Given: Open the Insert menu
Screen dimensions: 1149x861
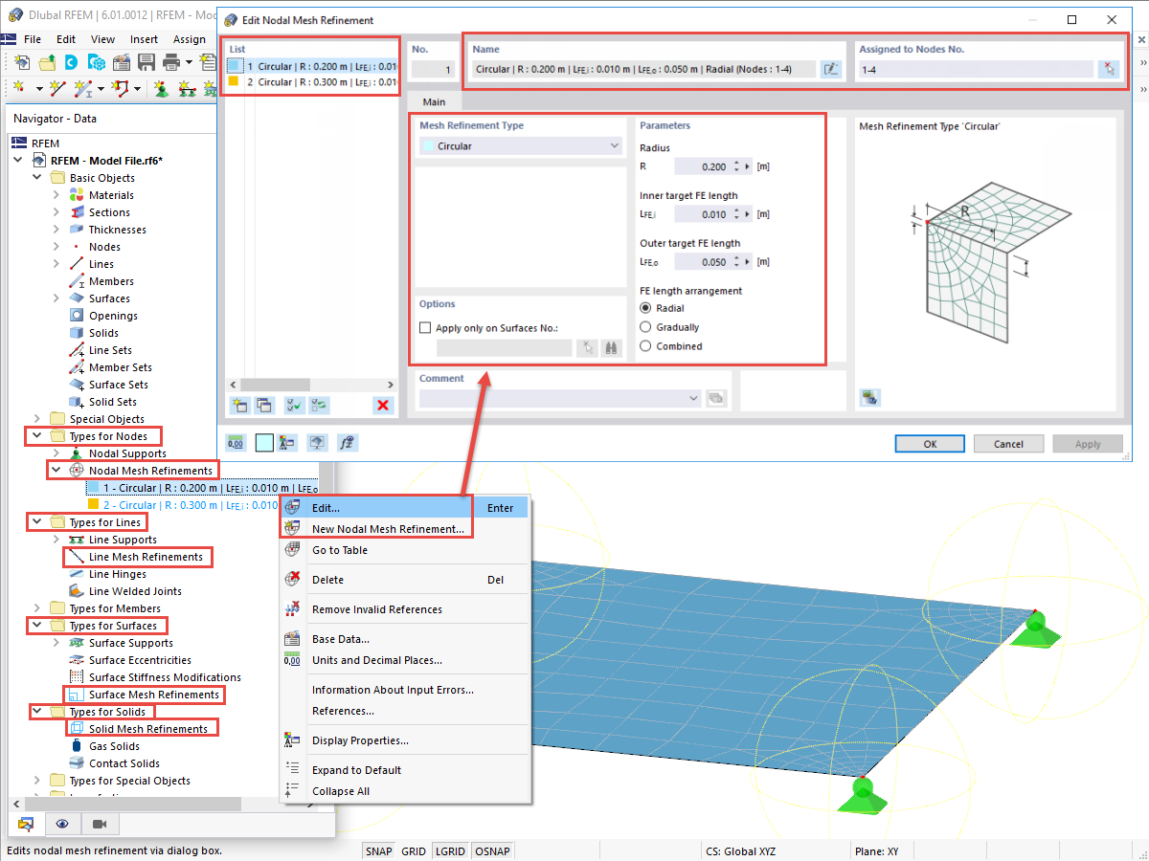Looking at the screenshot, I should 145,39.
